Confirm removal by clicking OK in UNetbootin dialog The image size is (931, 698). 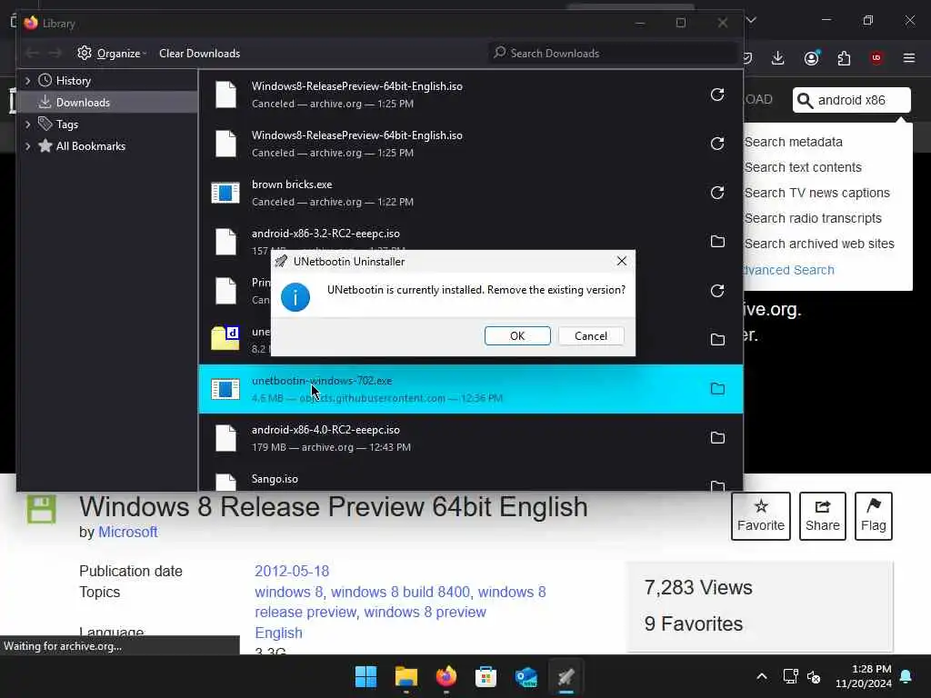coord(517,336)
